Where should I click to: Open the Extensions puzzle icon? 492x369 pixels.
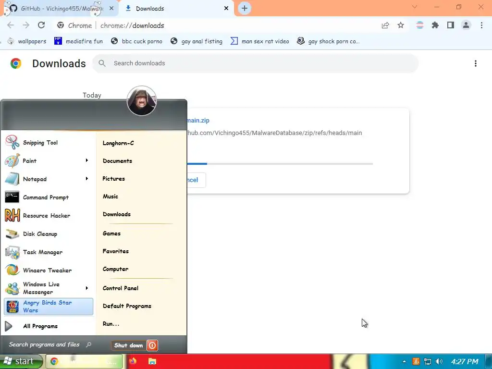pyautogui.click(x=435, y=25)
